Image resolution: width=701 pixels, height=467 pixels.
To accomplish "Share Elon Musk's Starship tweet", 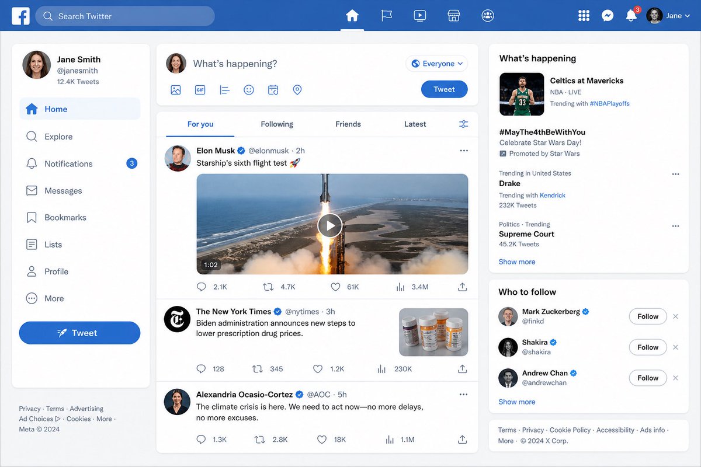I will coord(462,287).
